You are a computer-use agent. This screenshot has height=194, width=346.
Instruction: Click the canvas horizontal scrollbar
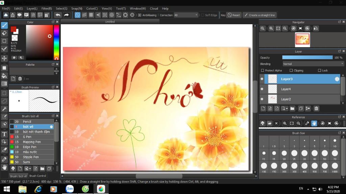click(x=159, y=176)
